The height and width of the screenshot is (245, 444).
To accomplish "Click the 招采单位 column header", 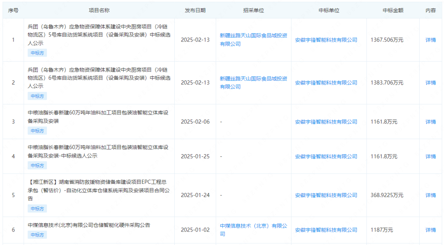I will (253, 10).
